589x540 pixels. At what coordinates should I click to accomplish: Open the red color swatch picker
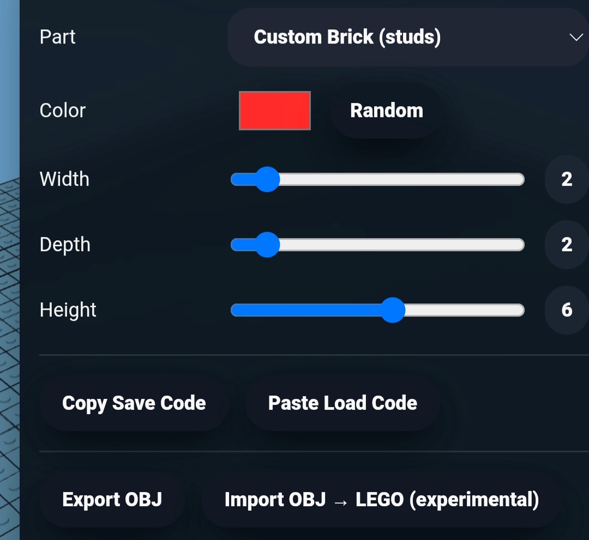275,111
